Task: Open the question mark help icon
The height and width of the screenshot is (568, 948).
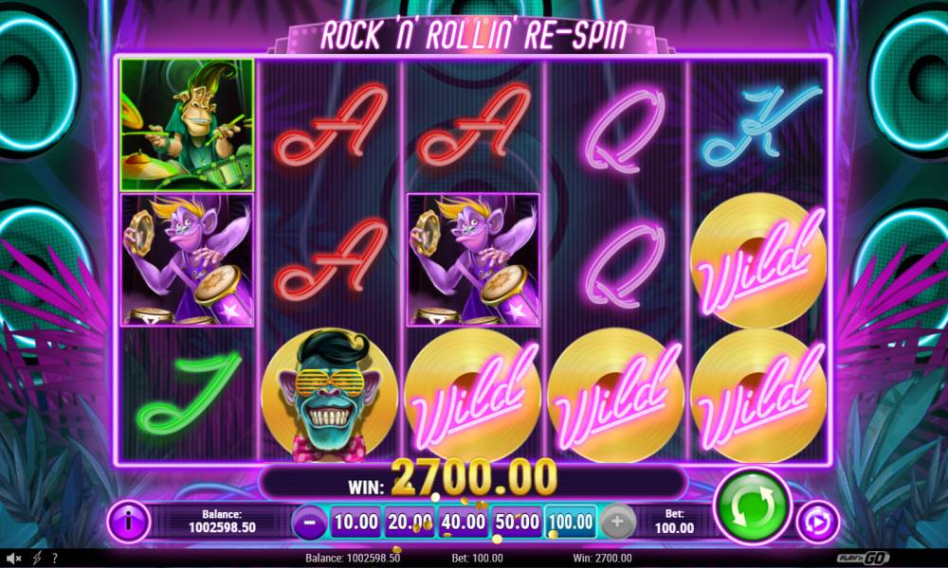Action: click(x=54, y=559)
